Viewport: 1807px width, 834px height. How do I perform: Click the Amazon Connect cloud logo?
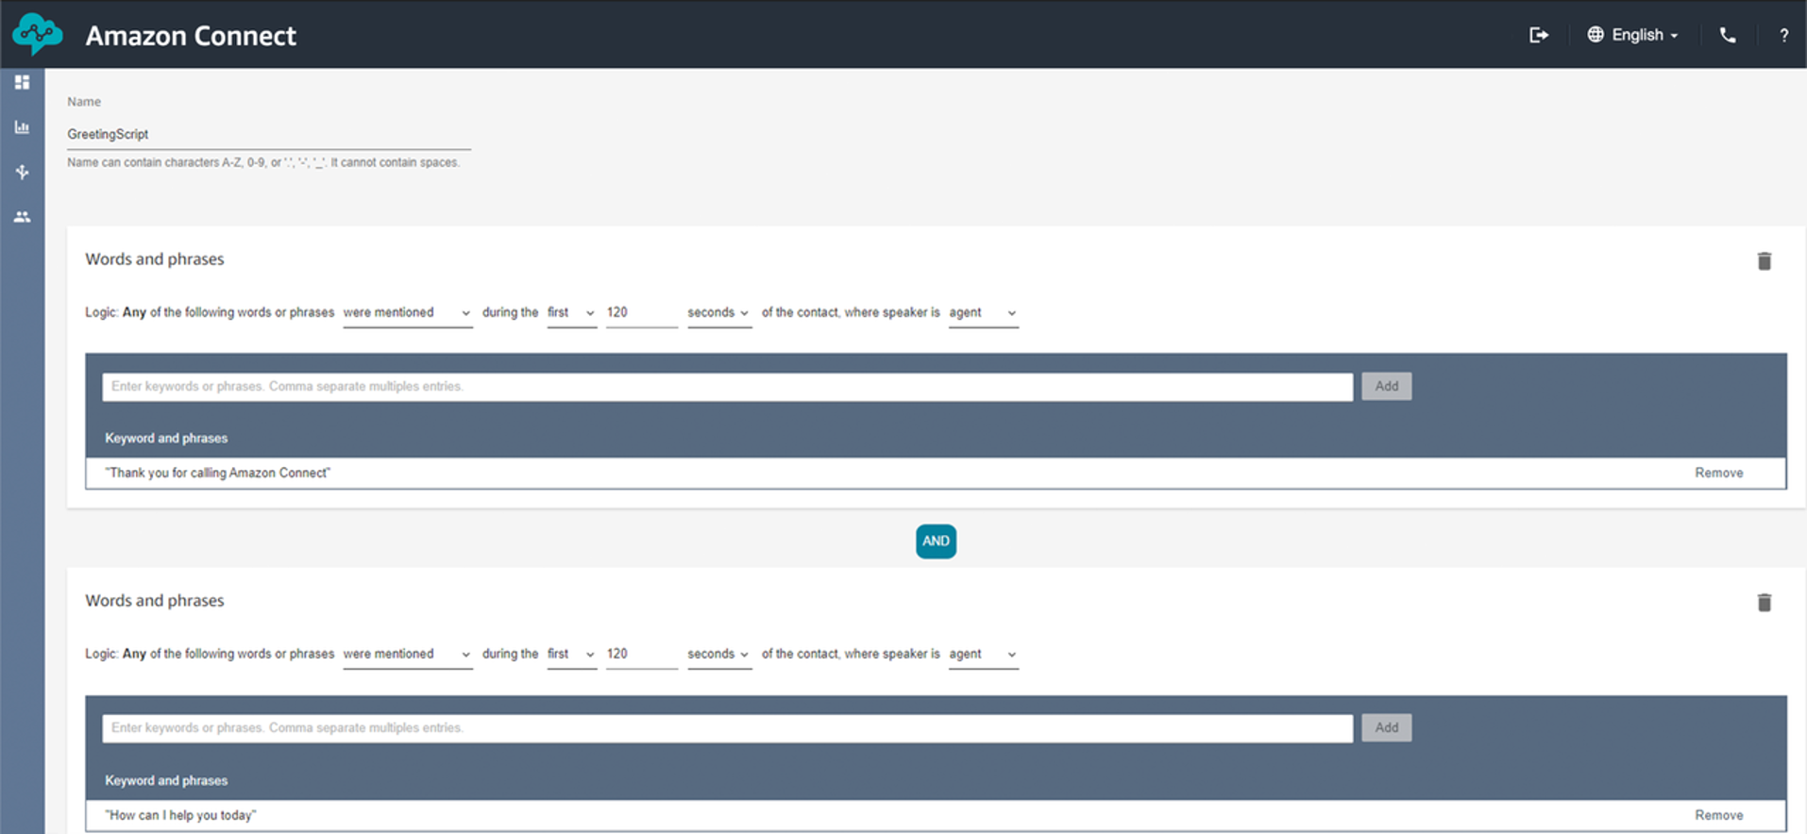(38, 34)
